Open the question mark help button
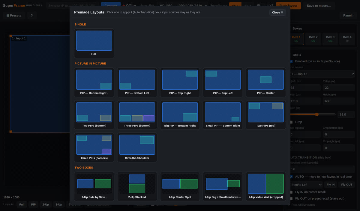This screenshot has height=211, width=360. [x=32, y=16]
